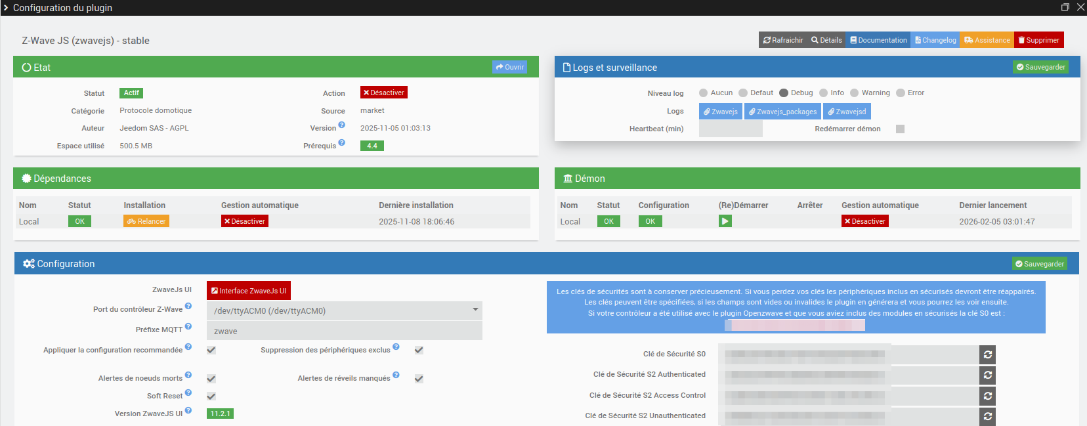
Task: Open Assistance for the plugin
Action: [x=987, y=40]
